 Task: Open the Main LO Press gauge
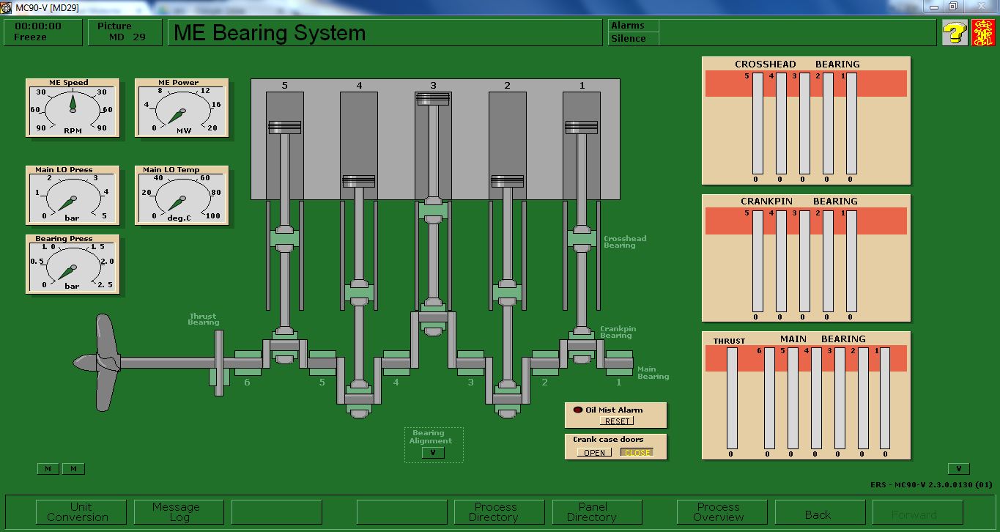pos(72,194)
